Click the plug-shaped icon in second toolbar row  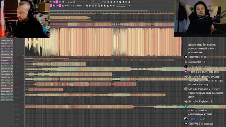coord(105,6)
